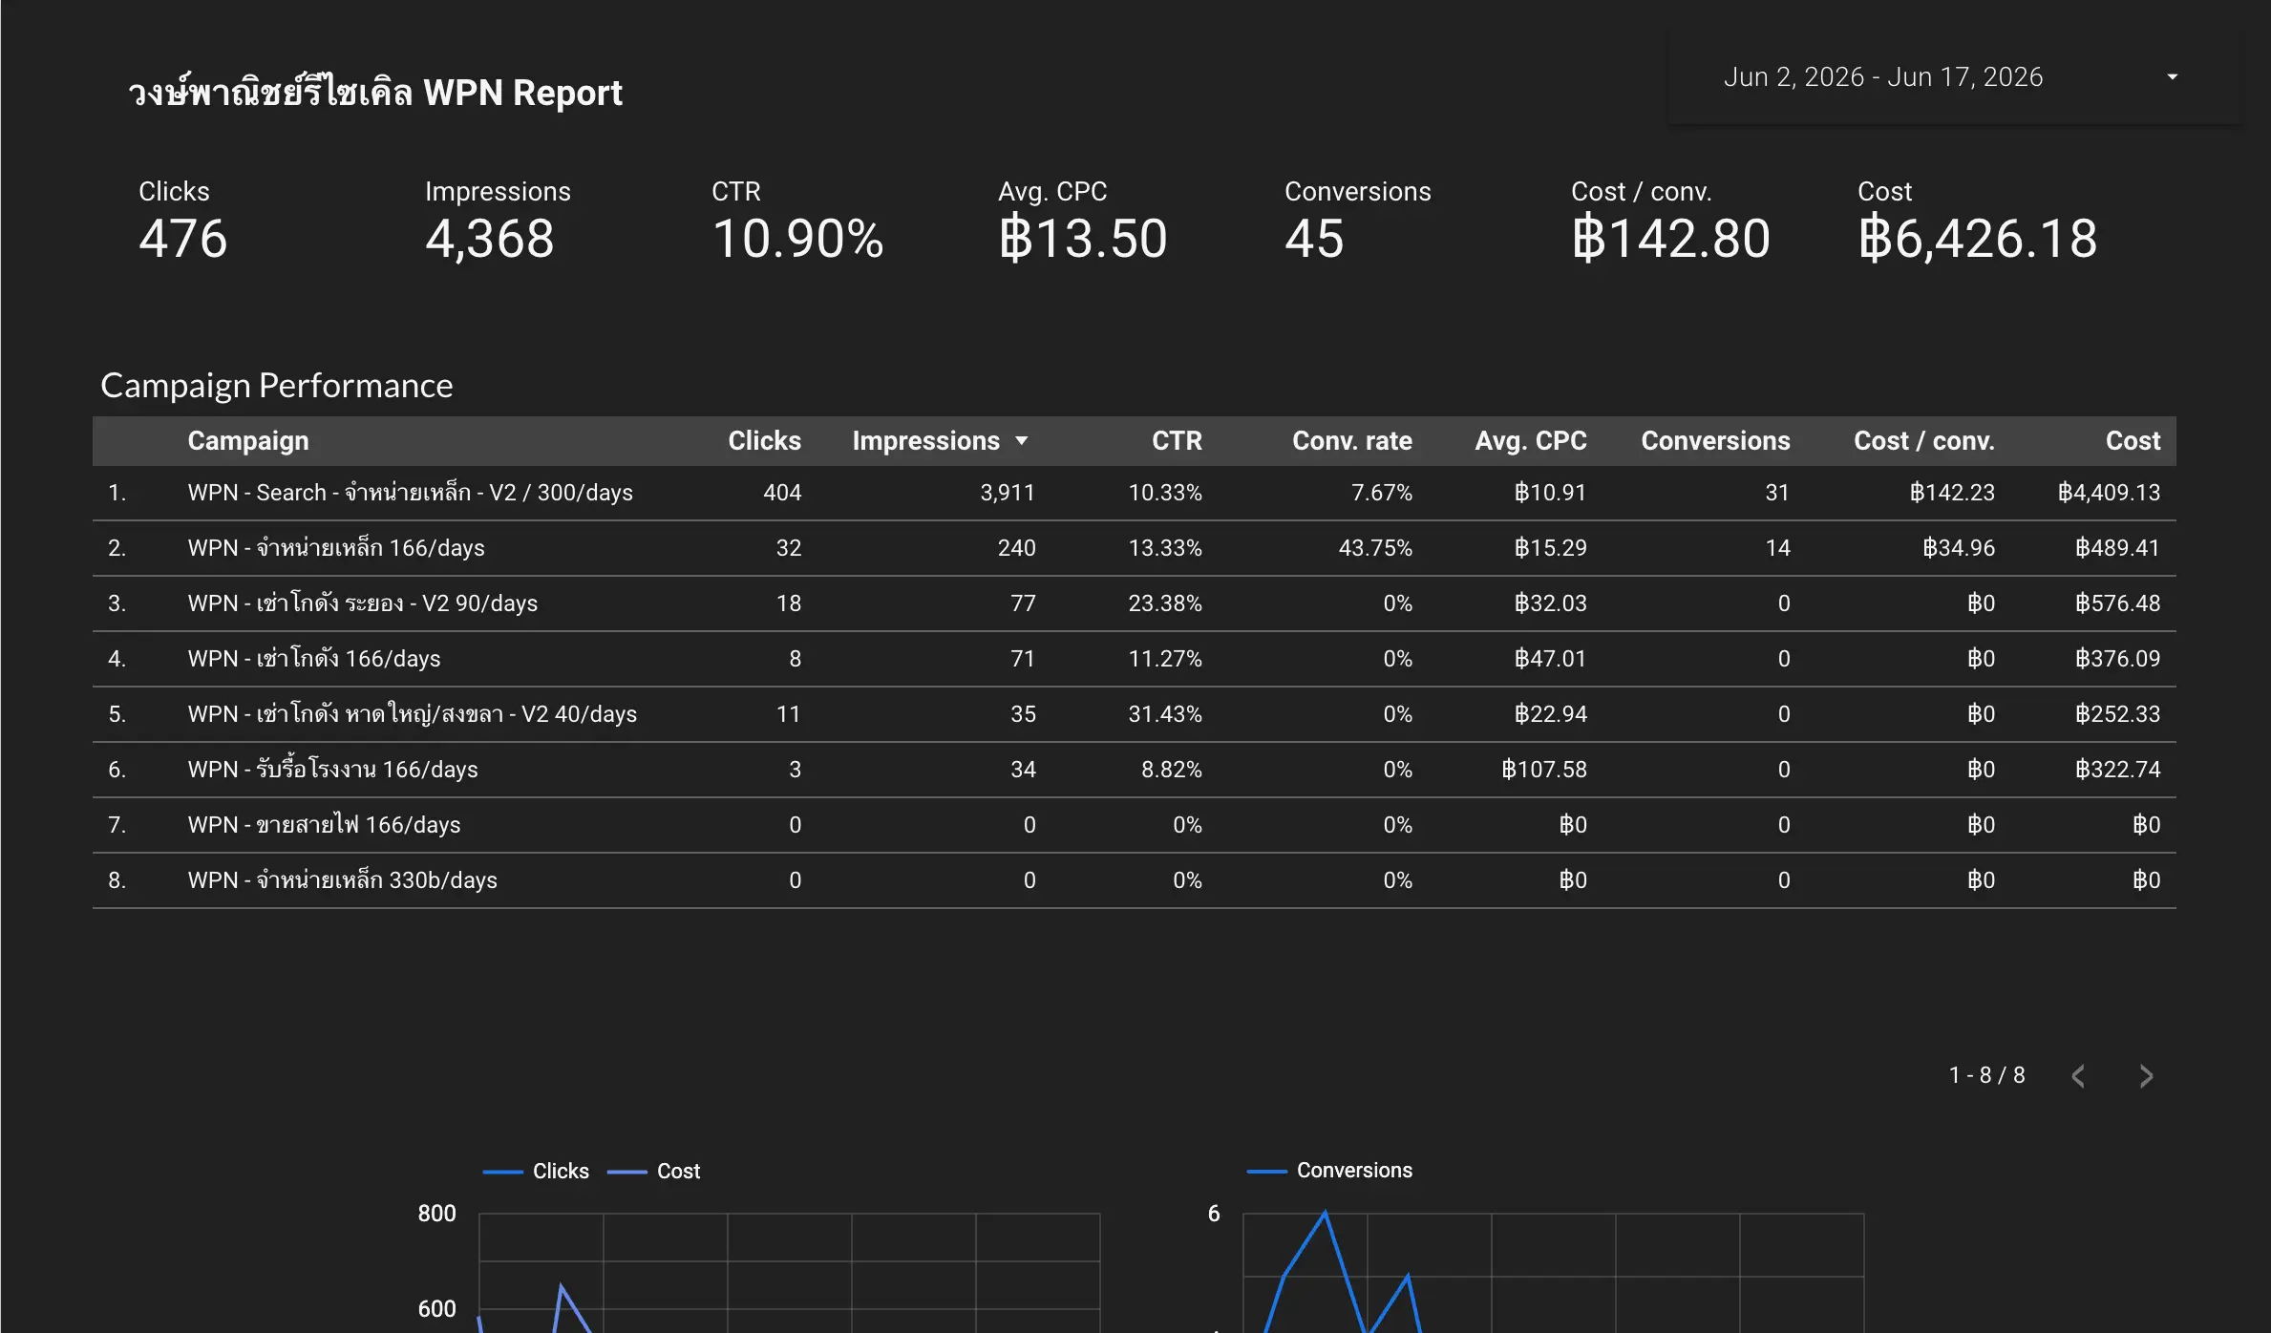Sort table by Clicks column header

point(764,441)
